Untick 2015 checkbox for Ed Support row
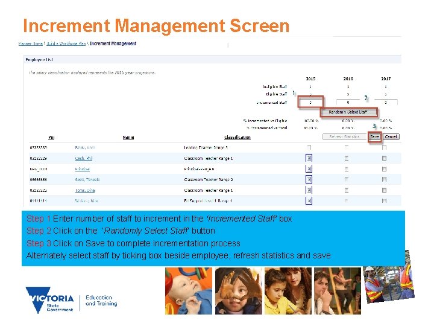The height and width of the screenshot is (326, 434). tap(309, 200)
